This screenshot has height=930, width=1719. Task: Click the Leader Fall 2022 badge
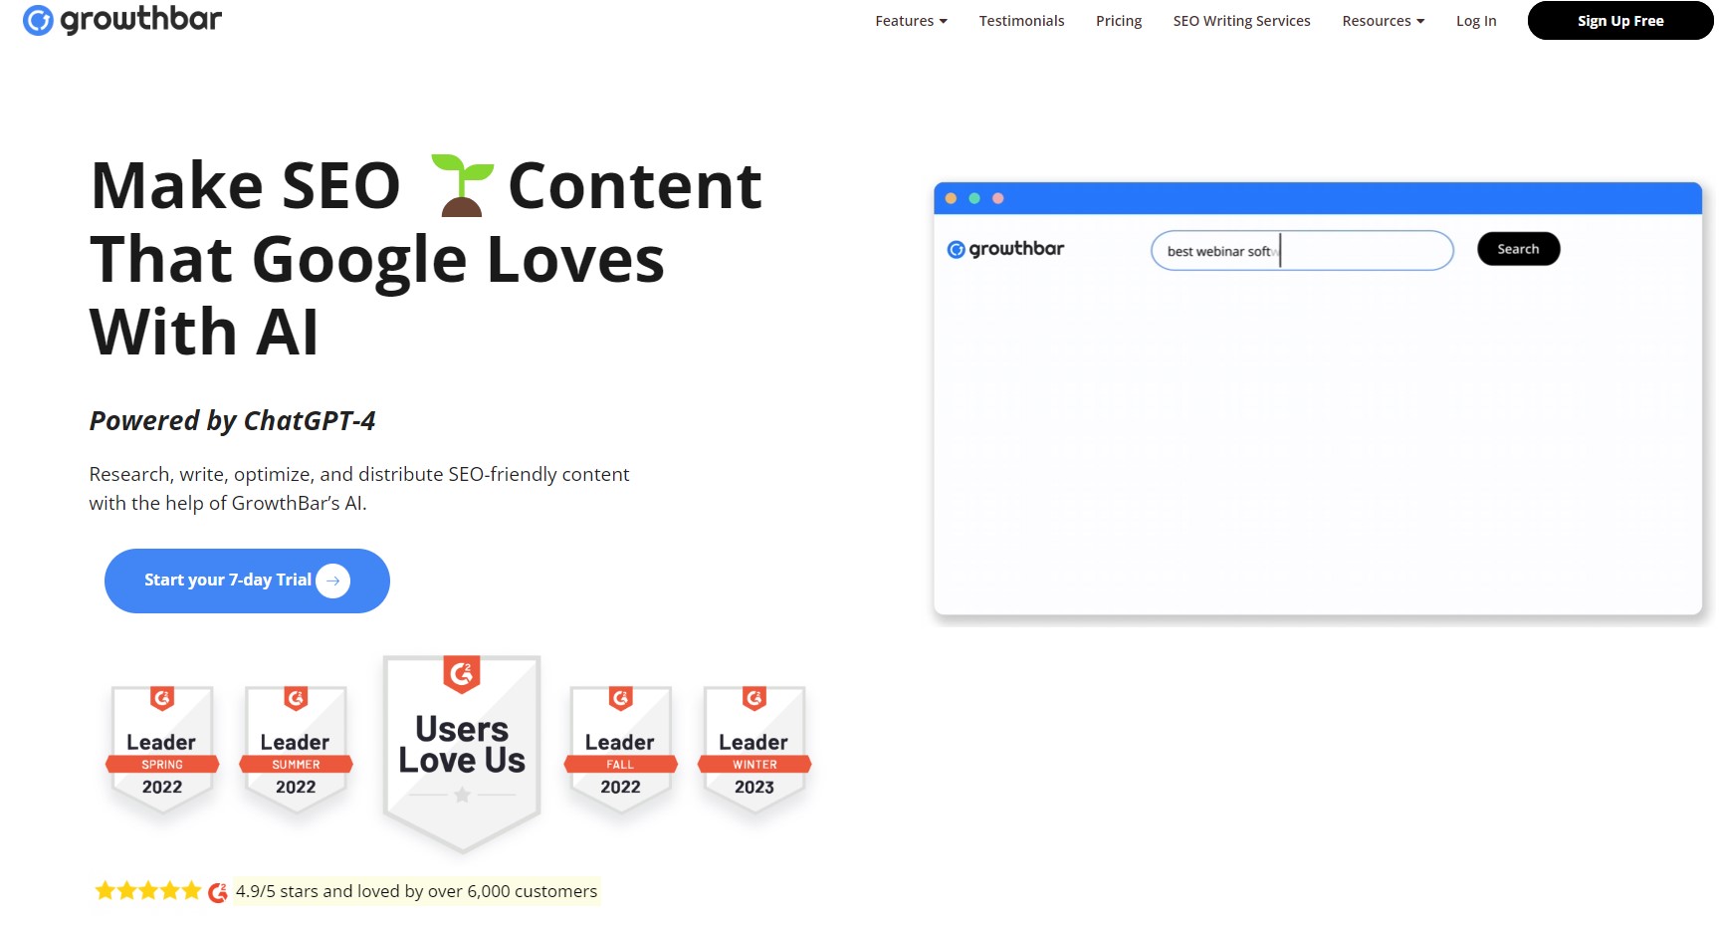click(x=620, y=749)
